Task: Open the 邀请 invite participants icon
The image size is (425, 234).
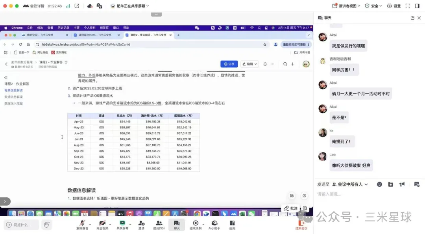Action: pos(141,225)
